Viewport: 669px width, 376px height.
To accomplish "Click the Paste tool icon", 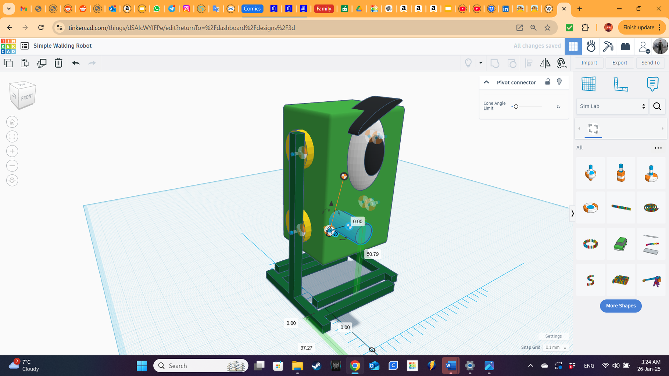I will click(x=25, y=63).
